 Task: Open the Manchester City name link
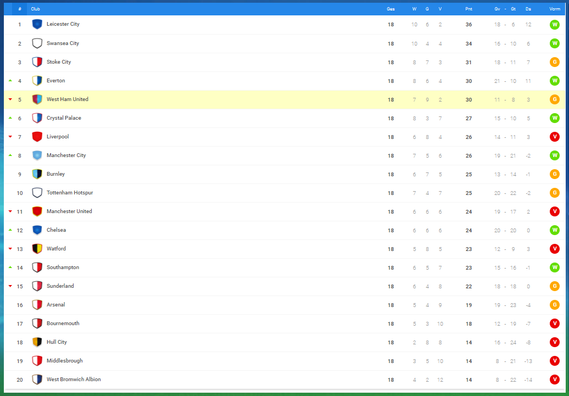coord(66,155)
